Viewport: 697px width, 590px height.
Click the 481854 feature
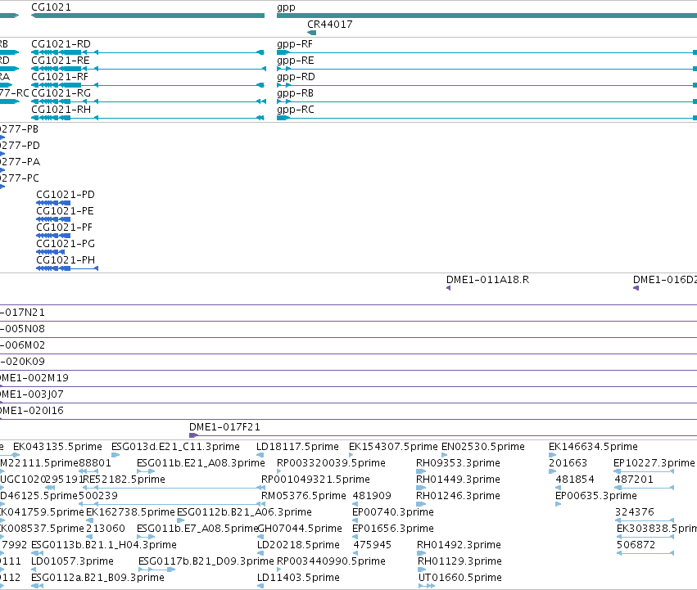[x=575, y=480]
